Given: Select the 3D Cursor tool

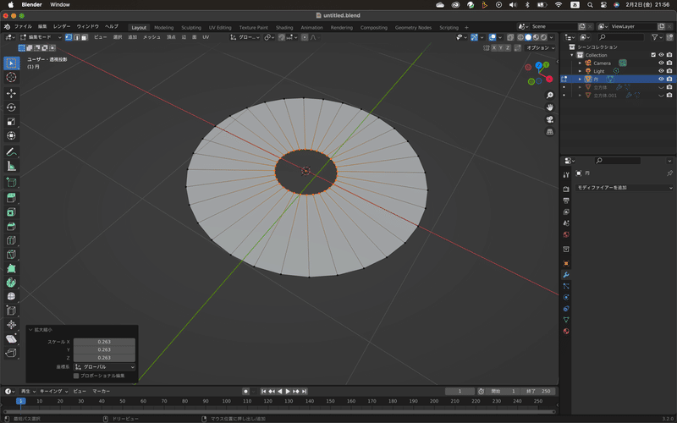Looking at the screenshot, I should (x=11, y=77).
